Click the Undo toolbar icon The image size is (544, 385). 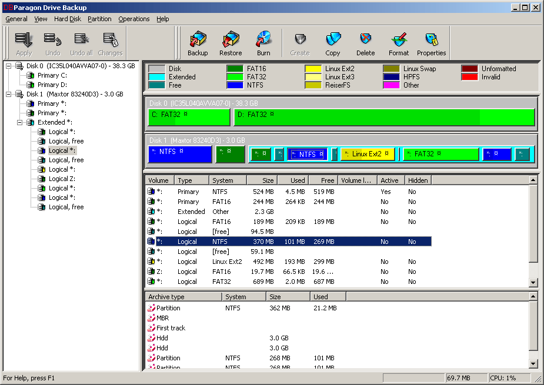53,43
